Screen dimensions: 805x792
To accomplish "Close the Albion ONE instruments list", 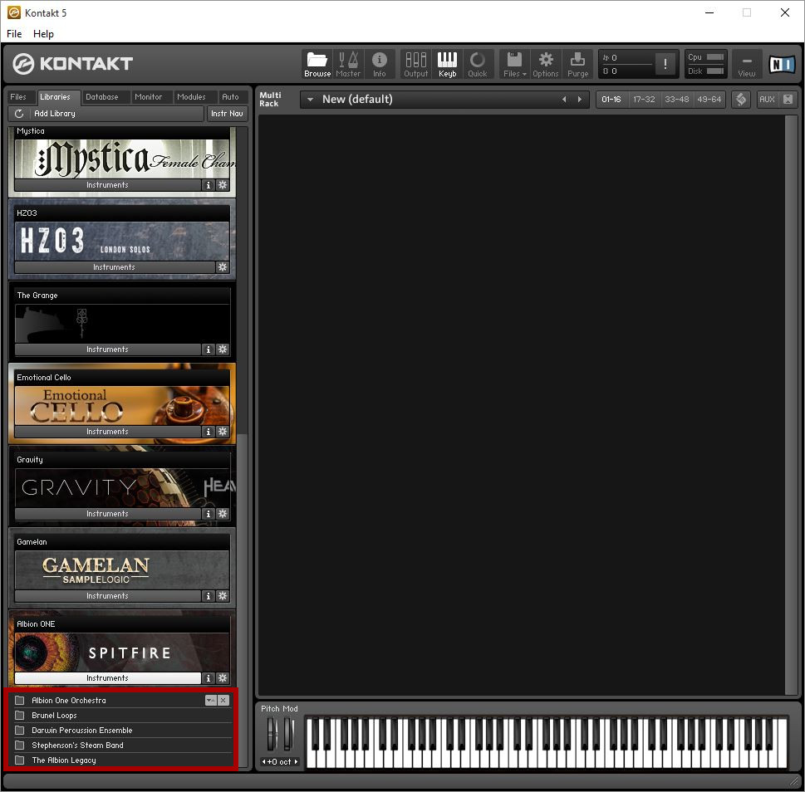I will pos(223,700).
